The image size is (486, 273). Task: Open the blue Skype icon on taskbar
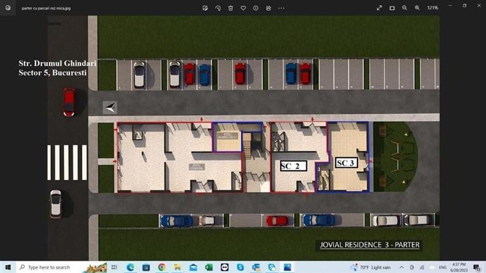pyautogui.click(x=240, y=267)
